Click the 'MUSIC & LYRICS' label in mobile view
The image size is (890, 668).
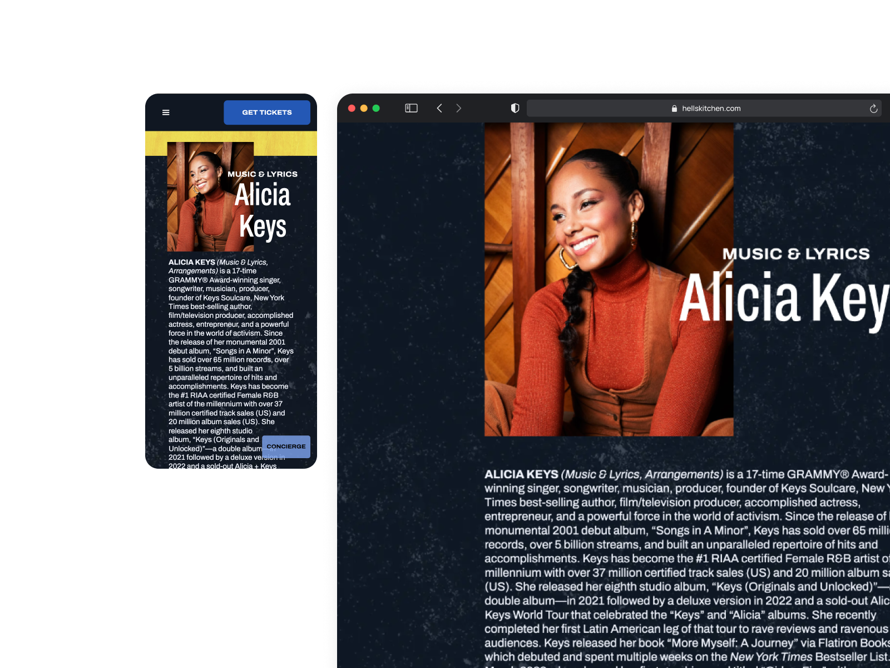(x=263, y=174)
